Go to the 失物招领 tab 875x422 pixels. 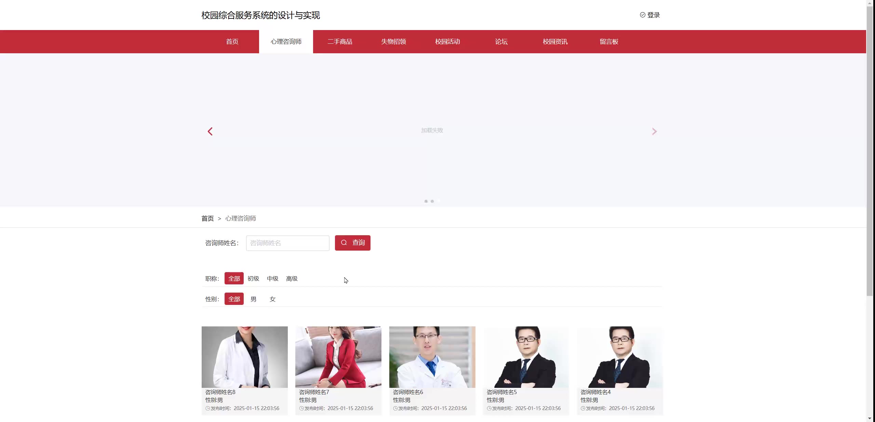[394, 42]
